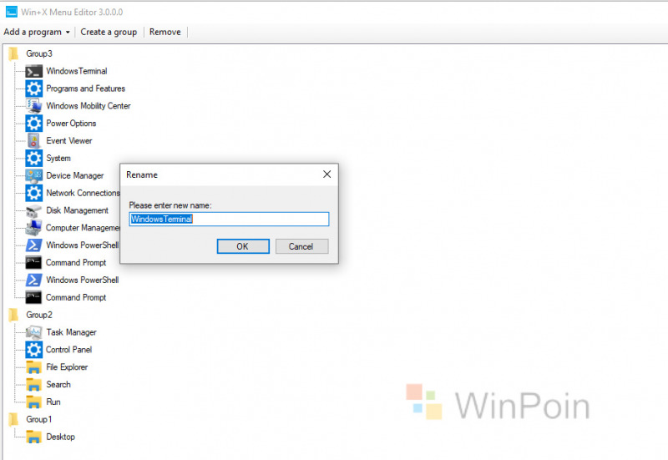Select WindowsTerminal tree entry

pos(77,71)
